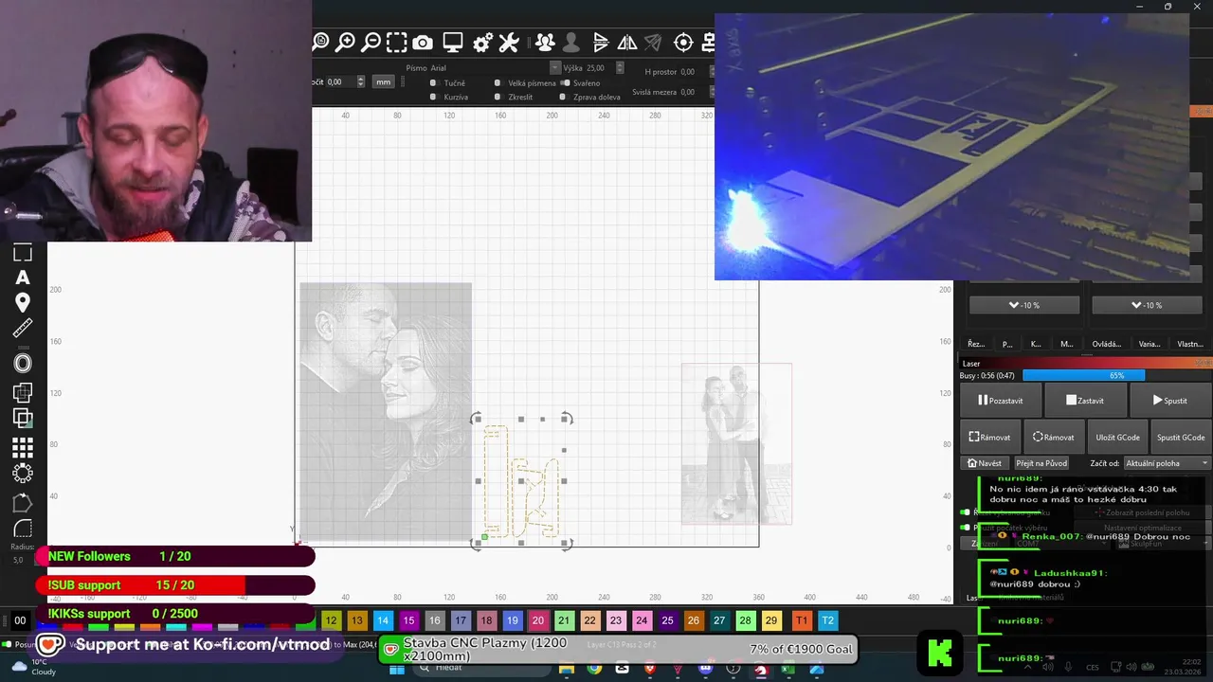Image resolution: width=1213 pixels, height=682 pixels.
Task: Click the left -10 % decrease button
Action: (1023, 305)
